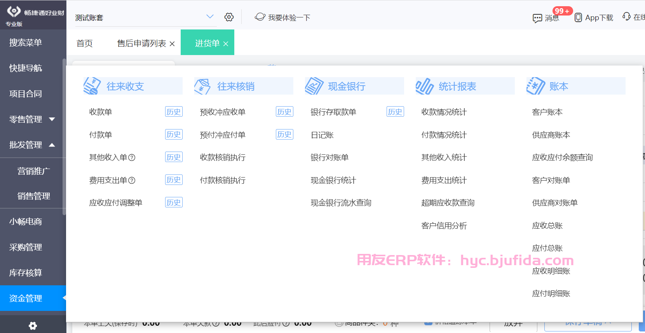Open the 付款情况统计 report
The height and width of the screenshot is (333, 645).
[444, 135]
